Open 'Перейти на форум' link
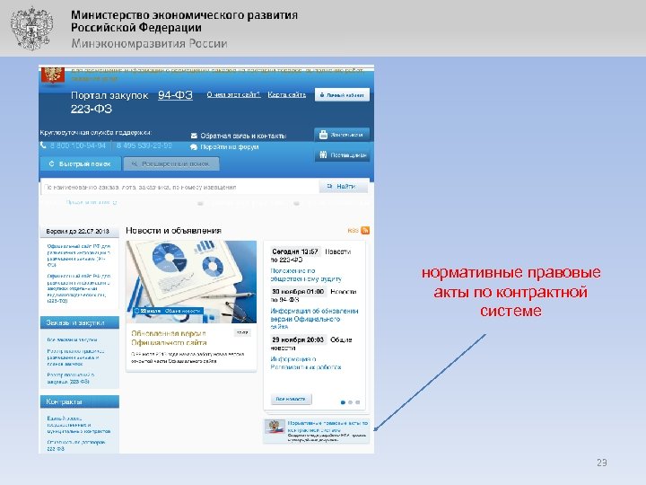Screen dimensions: 646x485 click(x=230, y=146)
